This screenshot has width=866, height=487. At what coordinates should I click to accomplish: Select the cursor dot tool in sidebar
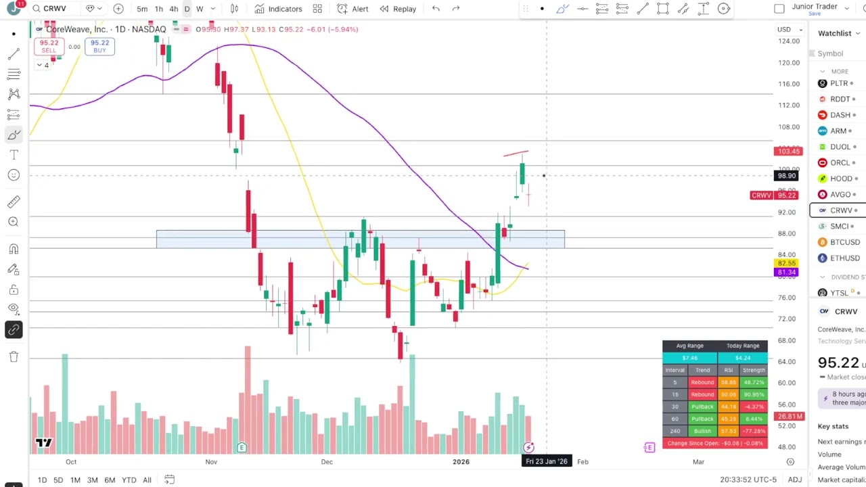click(14, 33)
